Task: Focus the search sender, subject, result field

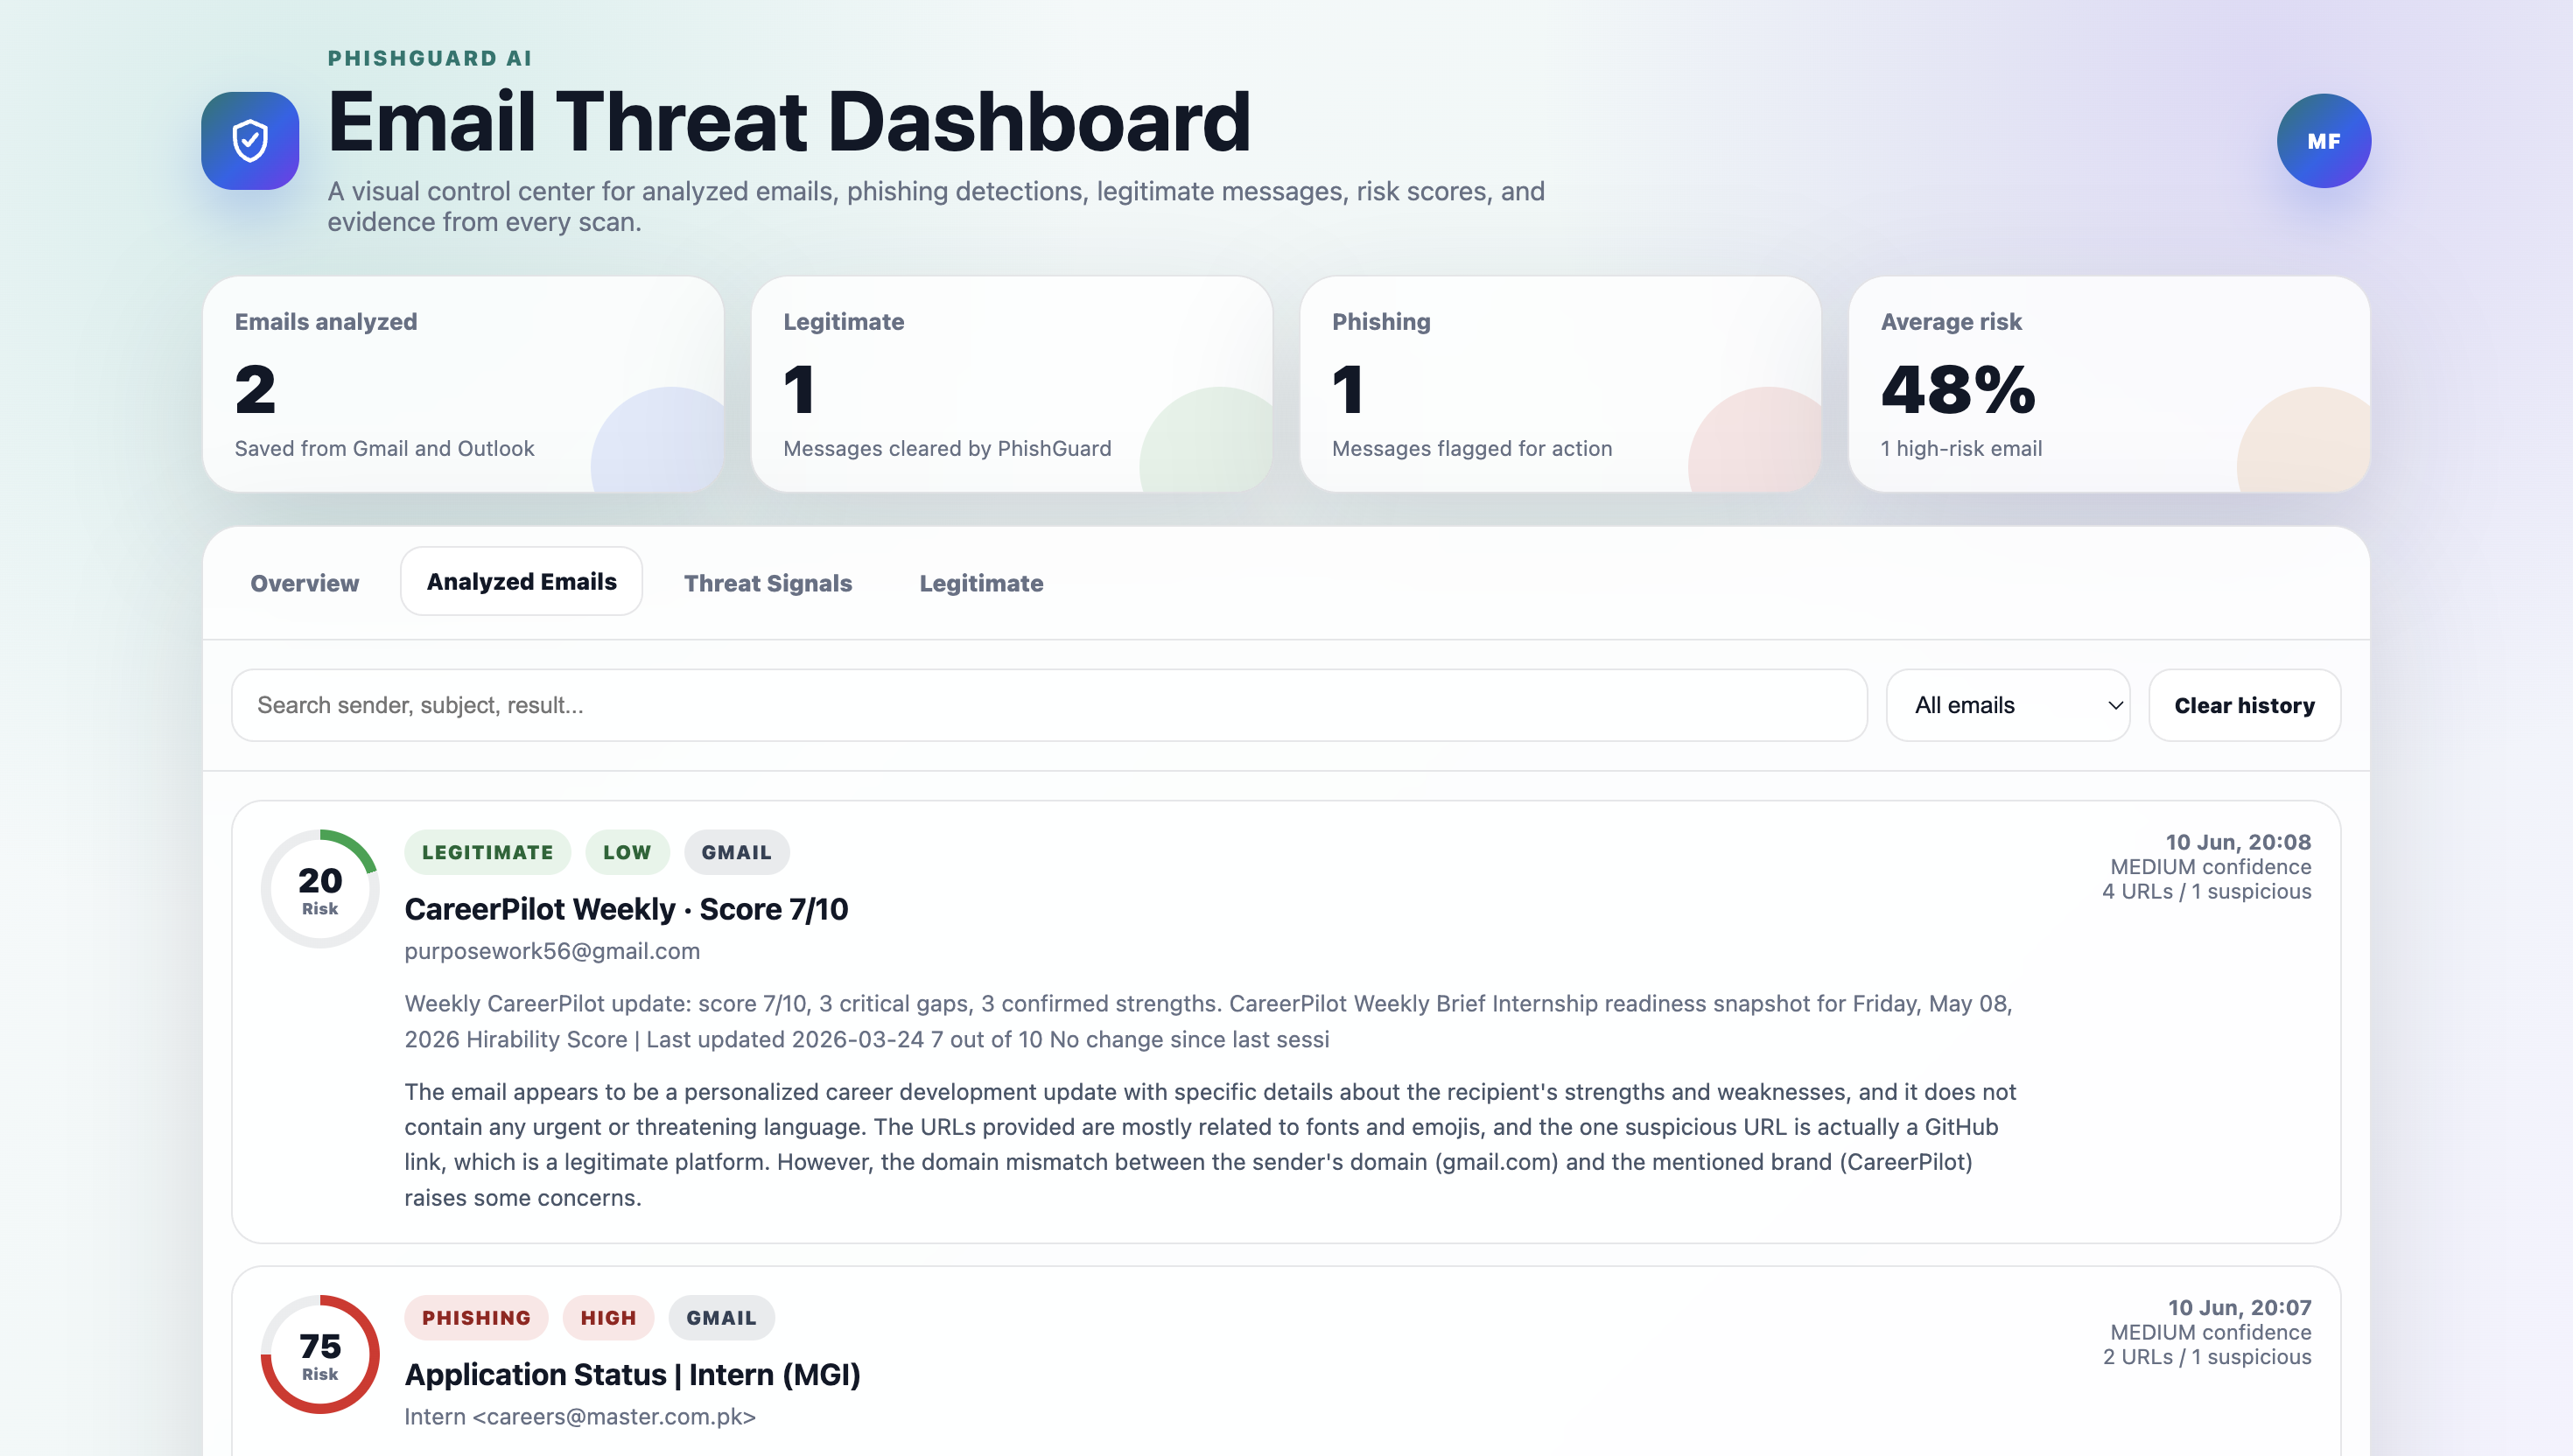Action: point(1049,705)
